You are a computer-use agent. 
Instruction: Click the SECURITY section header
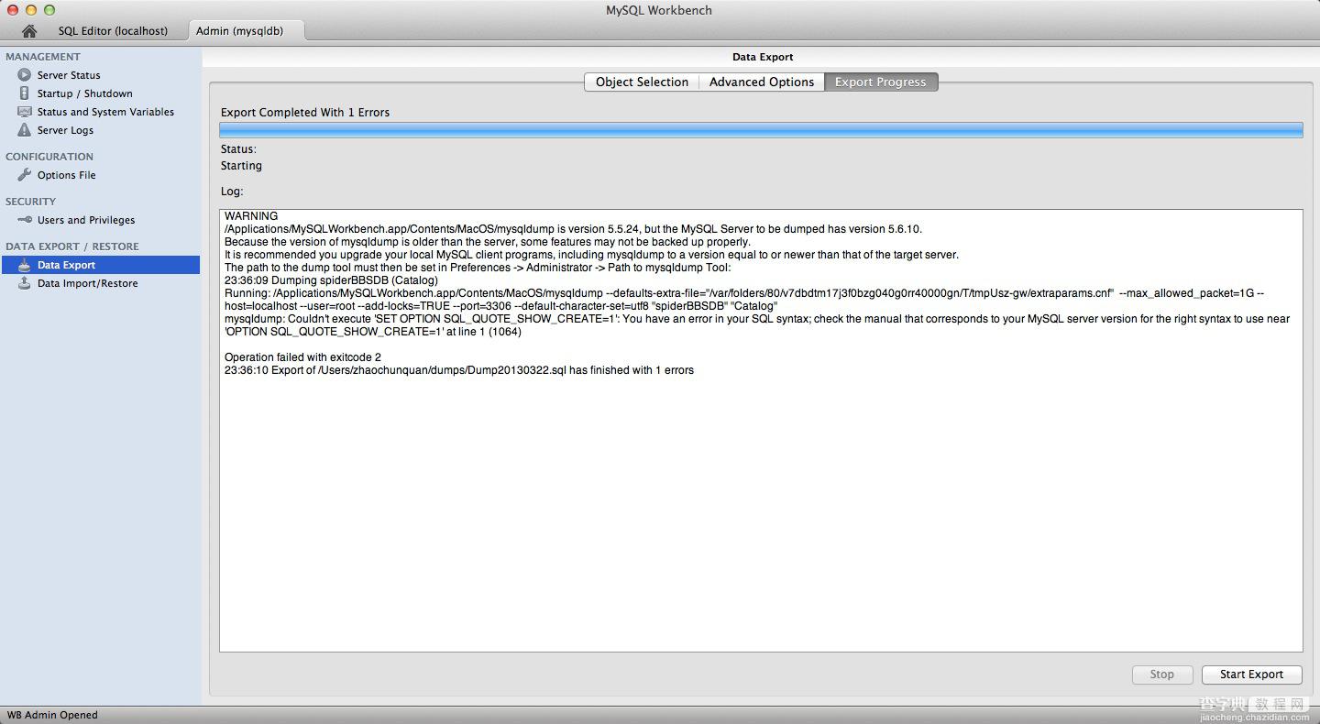31,202
